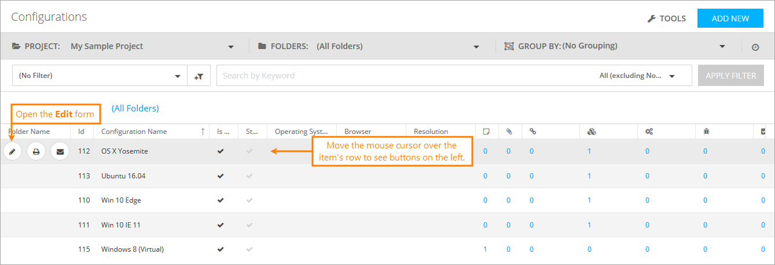Viewport: 775px width, 265px height.
Task: Click the clock history icon
Action: click(755, 47)
